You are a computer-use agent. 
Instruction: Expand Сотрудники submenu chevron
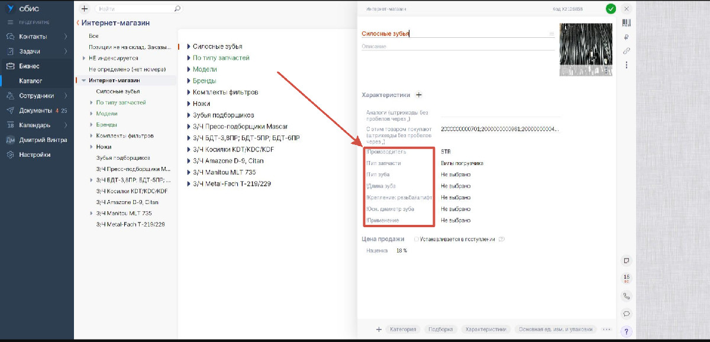pos(66,95)
